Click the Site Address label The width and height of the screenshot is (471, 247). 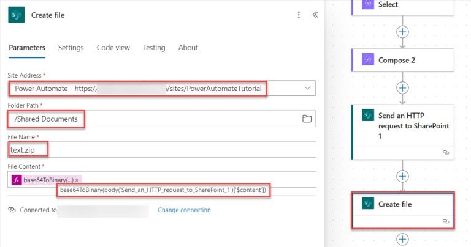click(x=25, y=75)
